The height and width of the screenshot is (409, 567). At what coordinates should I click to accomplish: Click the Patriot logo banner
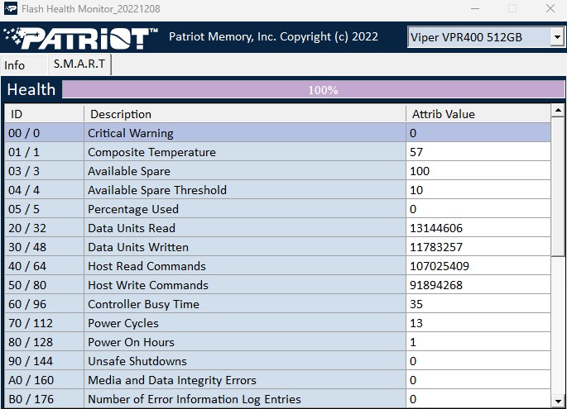80,37
